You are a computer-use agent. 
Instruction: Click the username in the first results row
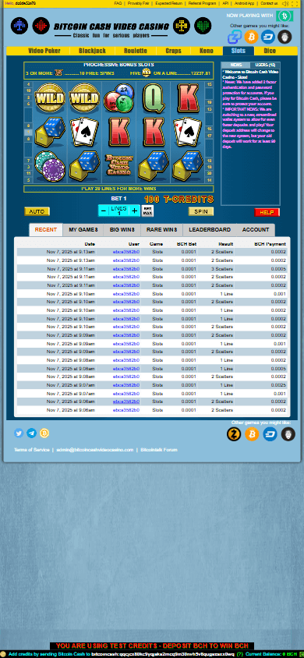(125, 252)
